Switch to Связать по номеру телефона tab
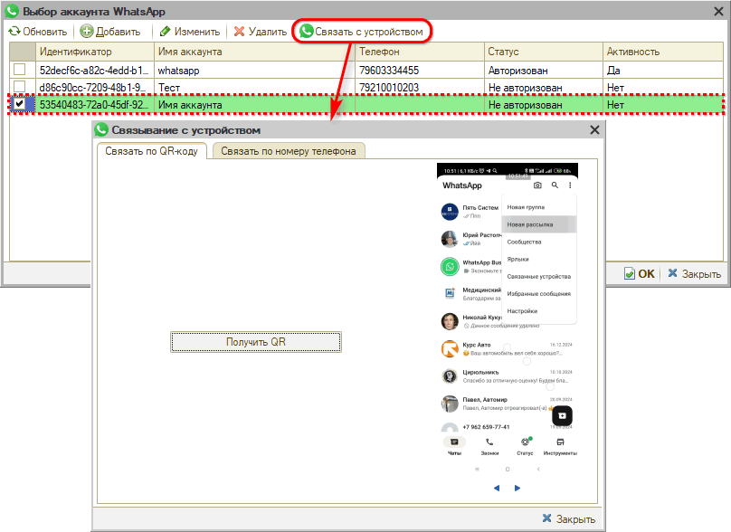 (288, 151)
